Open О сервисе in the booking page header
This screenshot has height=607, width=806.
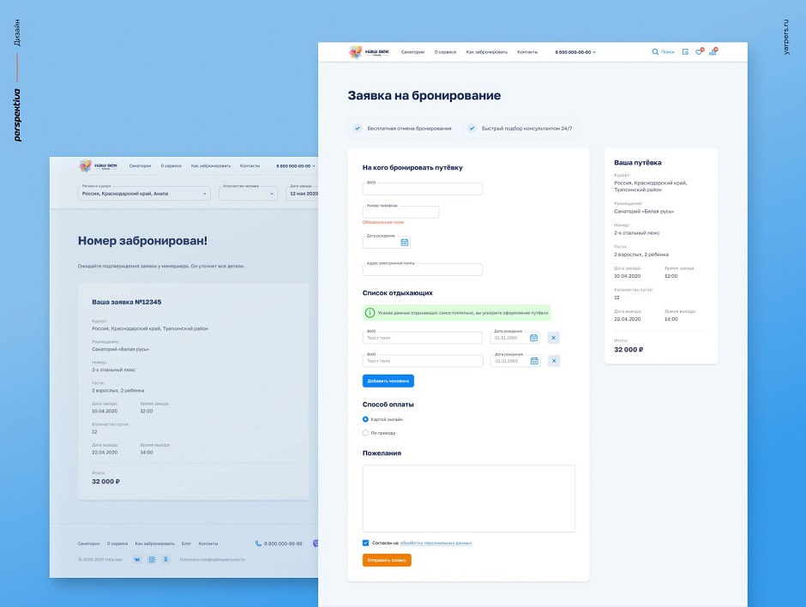pos(445,52)
